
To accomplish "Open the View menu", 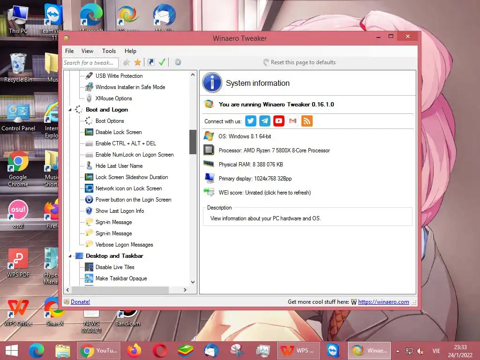I will click(x=87, y=51).
